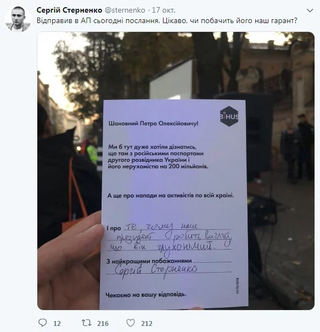Click the heading Шановний Петро Олексійовичу on card
Viewport: 320px width, 332px height.
click(x=153, y=124)
